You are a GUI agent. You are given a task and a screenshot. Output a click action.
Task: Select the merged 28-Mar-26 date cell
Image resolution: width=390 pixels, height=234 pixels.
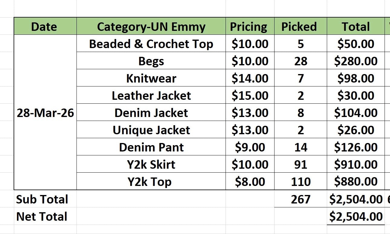tap(45, 112)
